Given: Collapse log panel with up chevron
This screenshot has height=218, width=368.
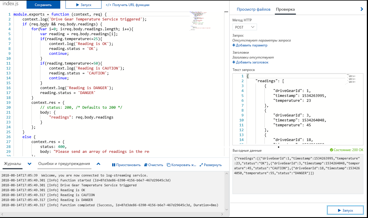Looking at the screenshot, I should point(98,164).
